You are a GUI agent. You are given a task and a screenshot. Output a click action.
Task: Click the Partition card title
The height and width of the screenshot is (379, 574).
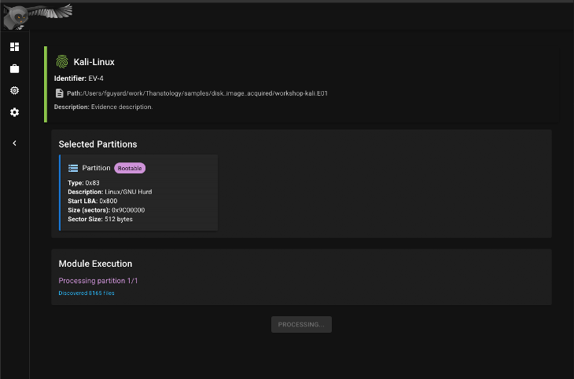tap(96, 168)
